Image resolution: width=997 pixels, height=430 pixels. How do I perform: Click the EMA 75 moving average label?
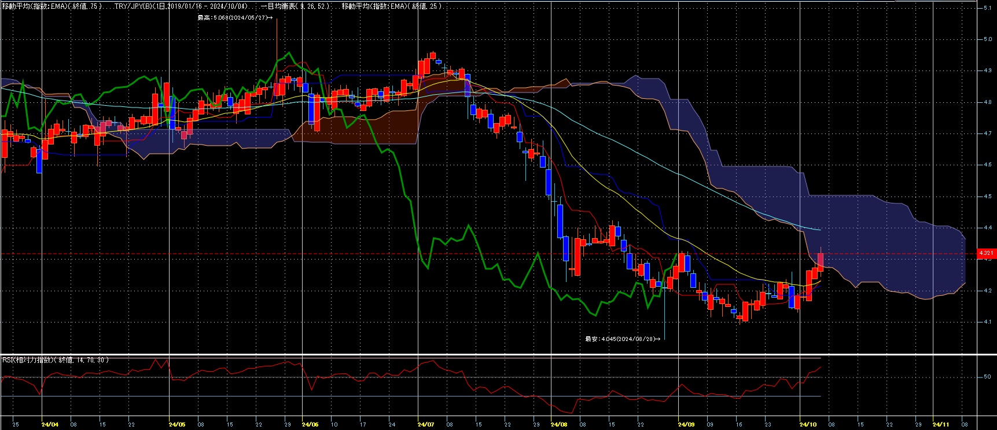click(53, 6)
